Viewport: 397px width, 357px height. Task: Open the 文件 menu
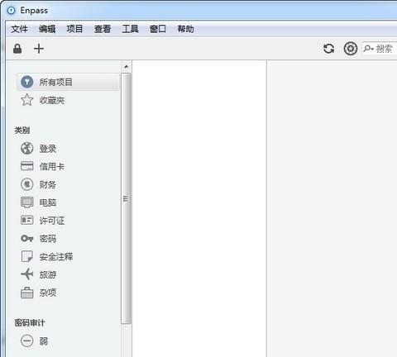(20, 29)
